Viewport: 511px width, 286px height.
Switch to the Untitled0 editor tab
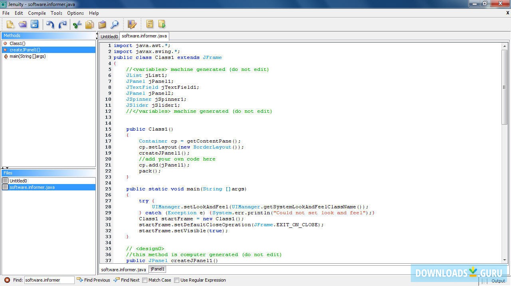(109, 37)
